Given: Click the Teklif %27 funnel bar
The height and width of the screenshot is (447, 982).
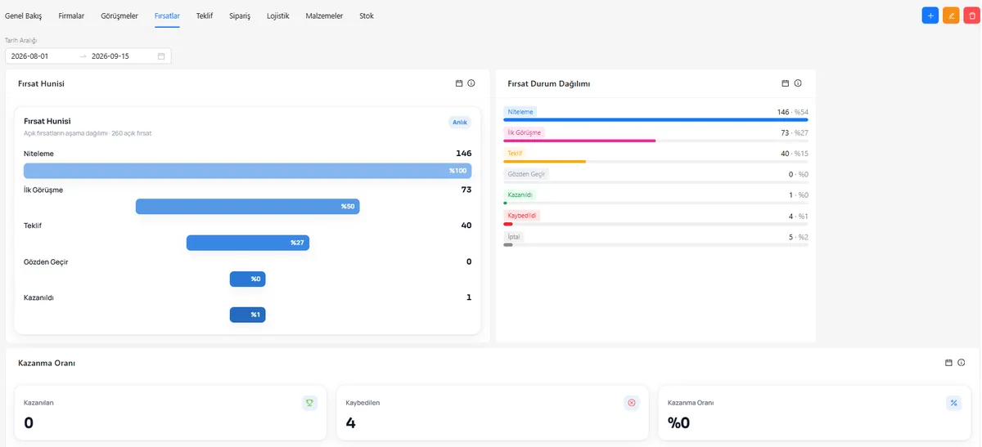Looking at the screenshot, I should (248, 243).
